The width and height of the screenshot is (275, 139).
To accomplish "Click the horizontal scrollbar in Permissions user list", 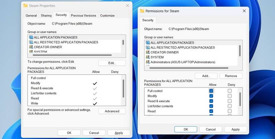I will (189, 68).
